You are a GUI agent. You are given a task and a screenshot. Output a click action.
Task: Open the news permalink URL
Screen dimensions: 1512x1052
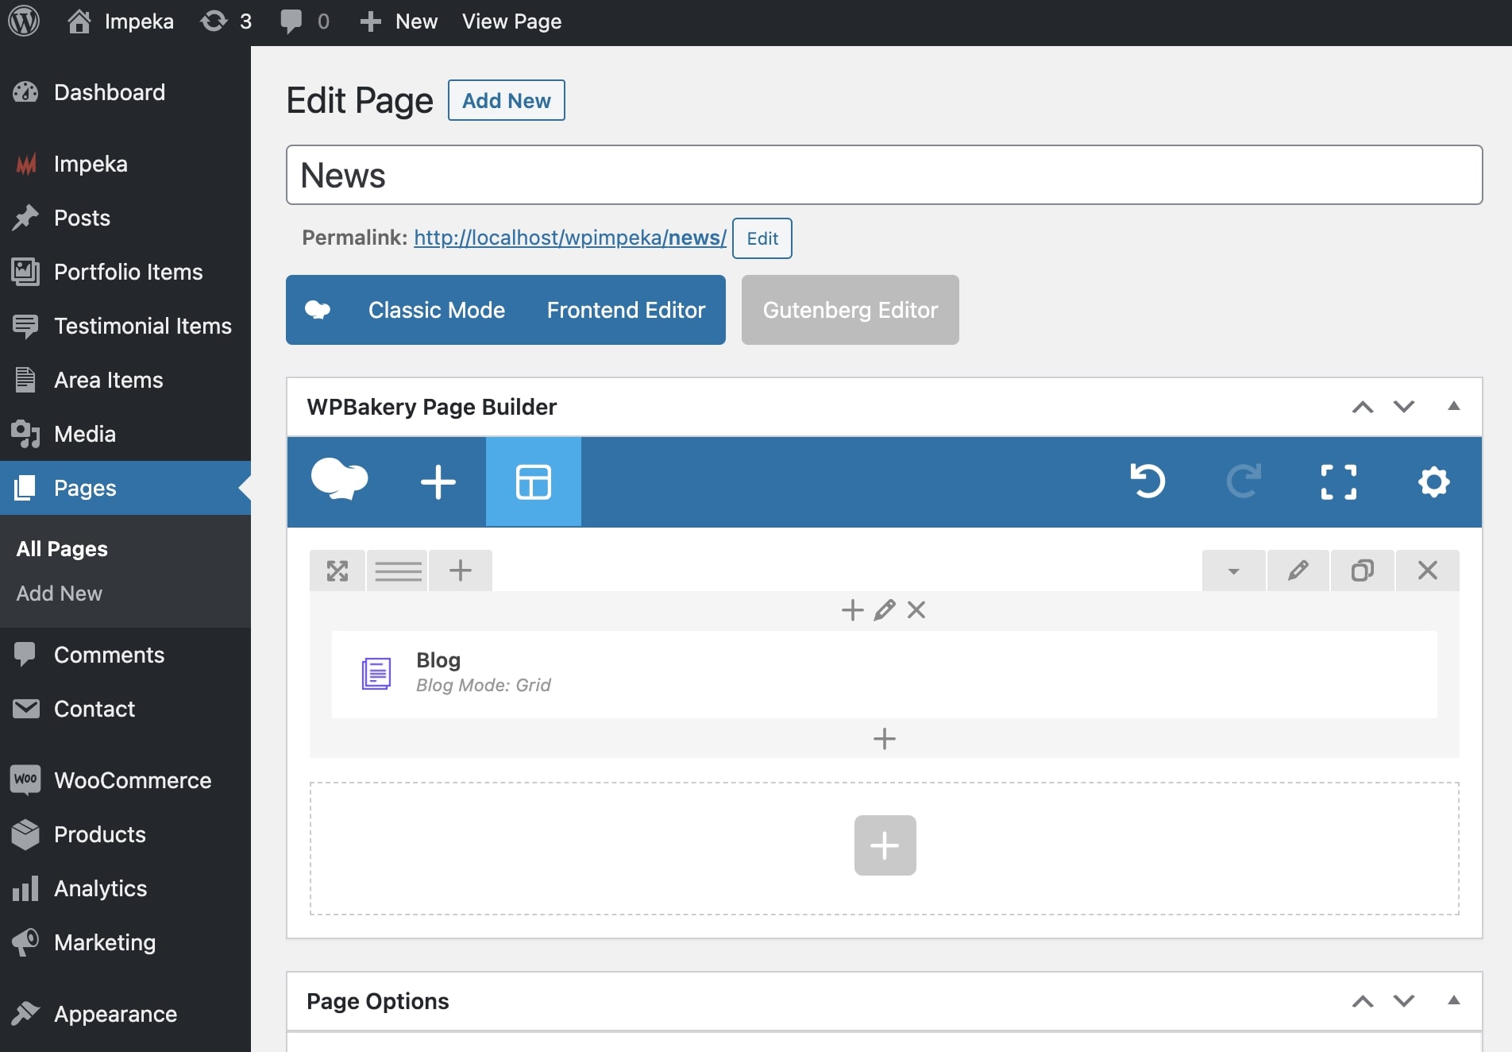point(569,238)
